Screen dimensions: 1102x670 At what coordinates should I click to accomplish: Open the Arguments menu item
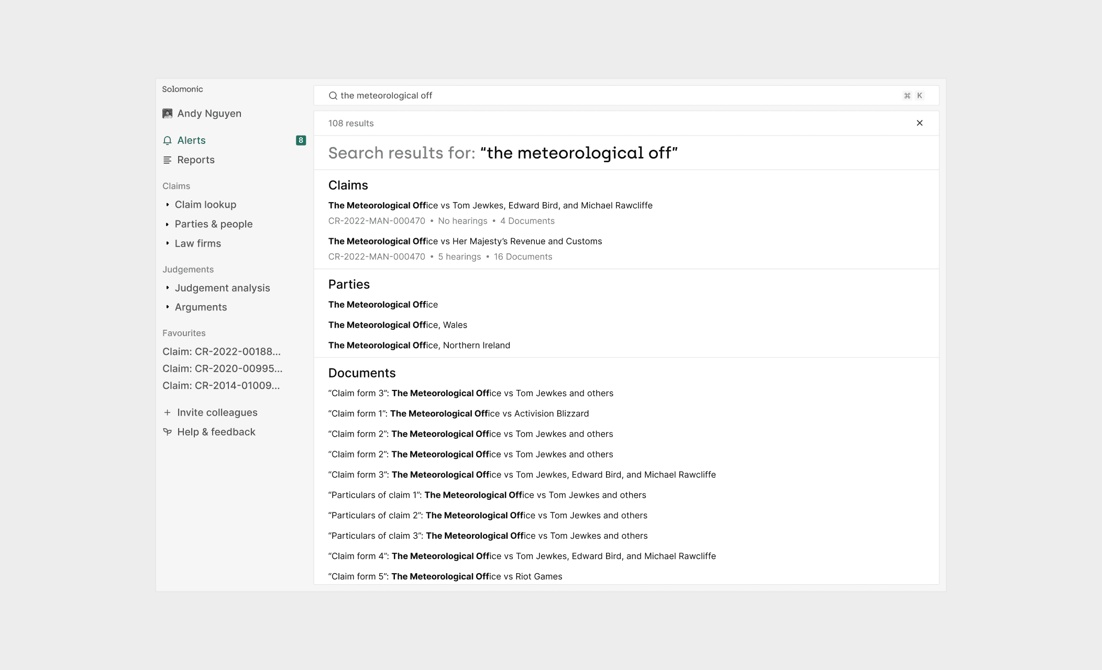click(201, 307)
